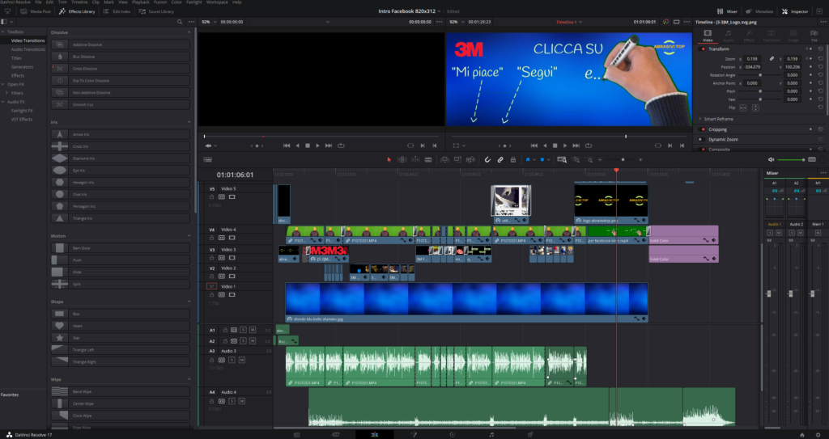Screen dimensions: 829x439
Task: Play the timeline viewer forward
Action: click(x=565, y=146)
